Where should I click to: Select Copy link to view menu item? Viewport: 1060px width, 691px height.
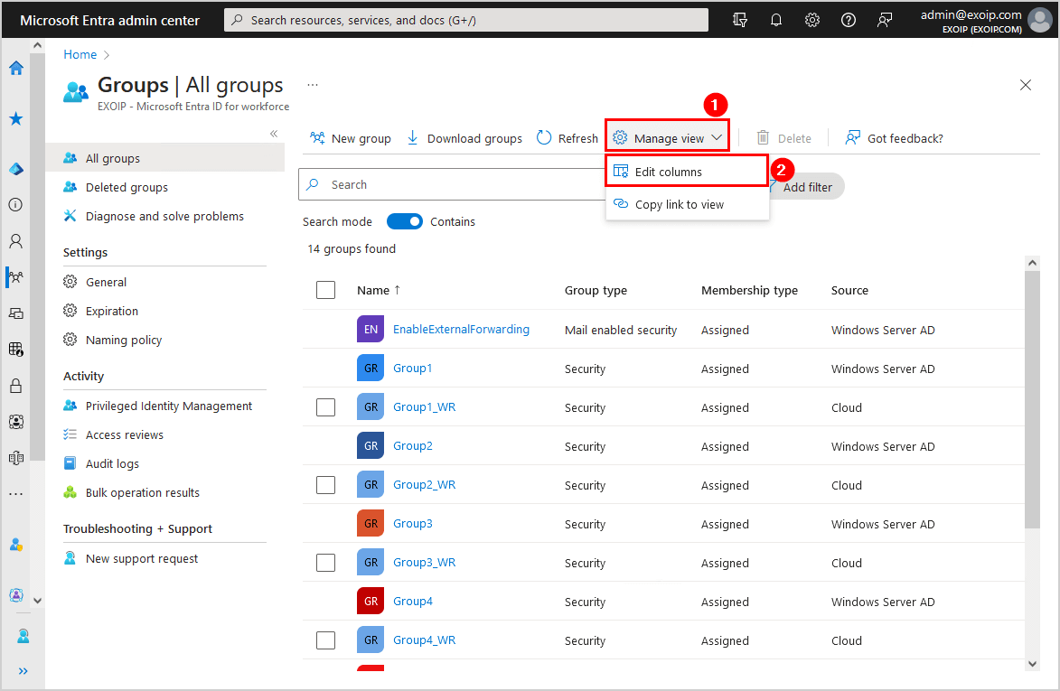tap(679, 204)
